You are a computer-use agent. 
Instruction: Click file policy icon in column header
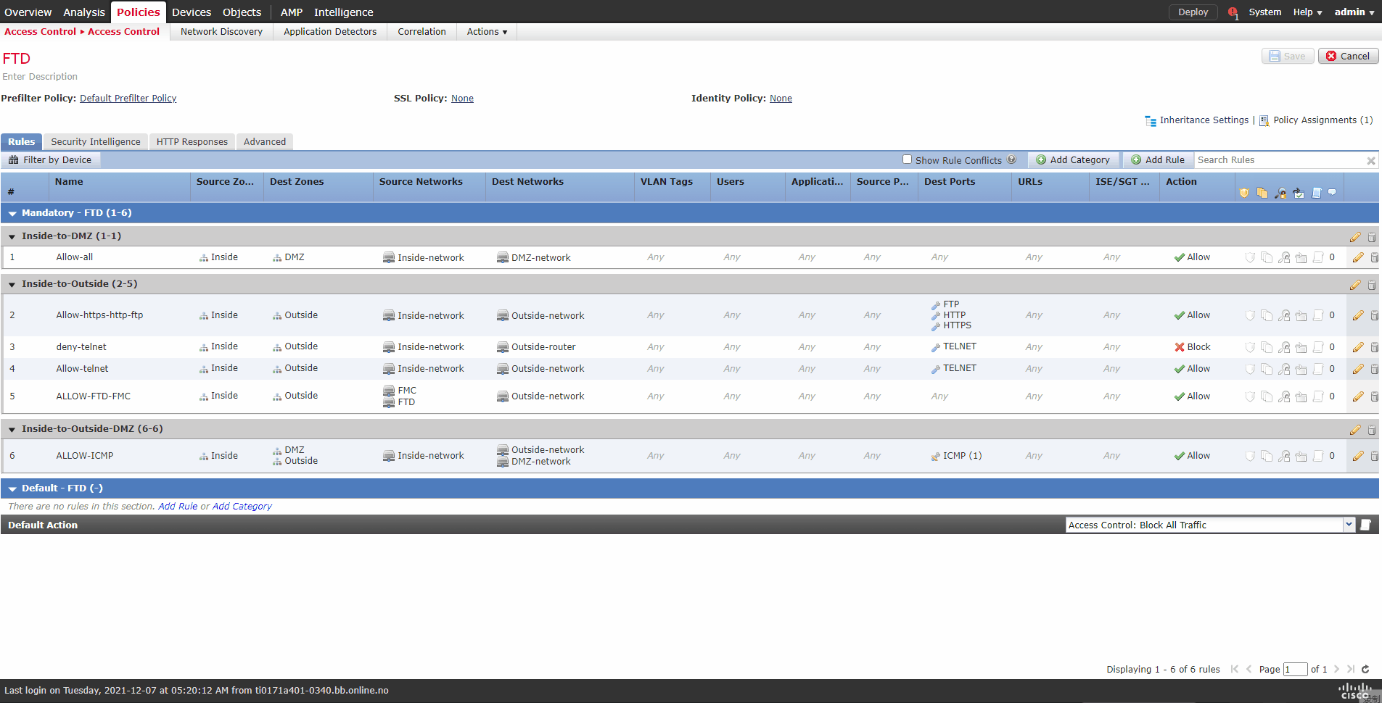point(1262,193)
